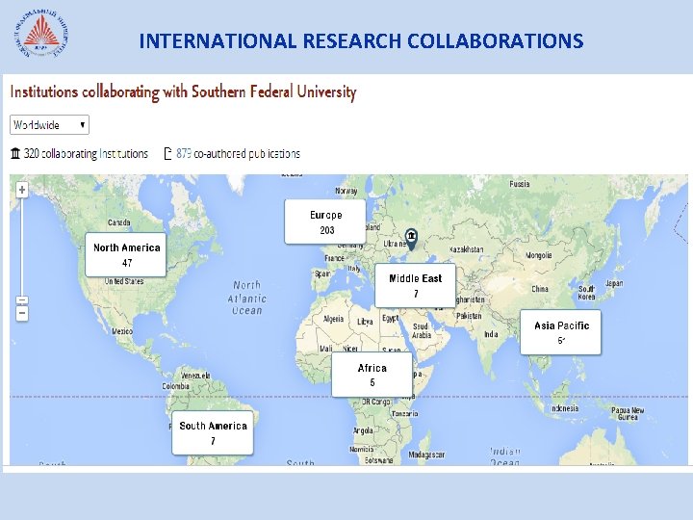Click the Kazakhstan label on the map
The height and width of the screenshot is (520, 693).
[466, 249]
